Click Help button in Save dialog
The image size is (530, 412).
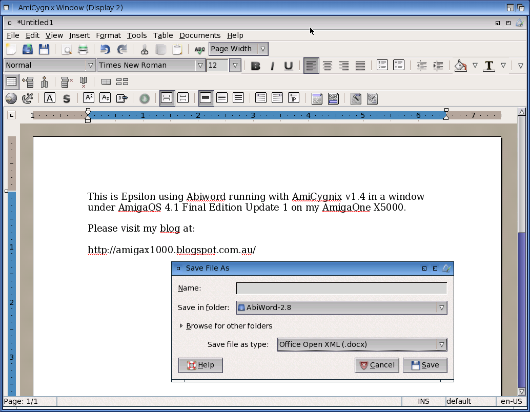click(200, 365)
